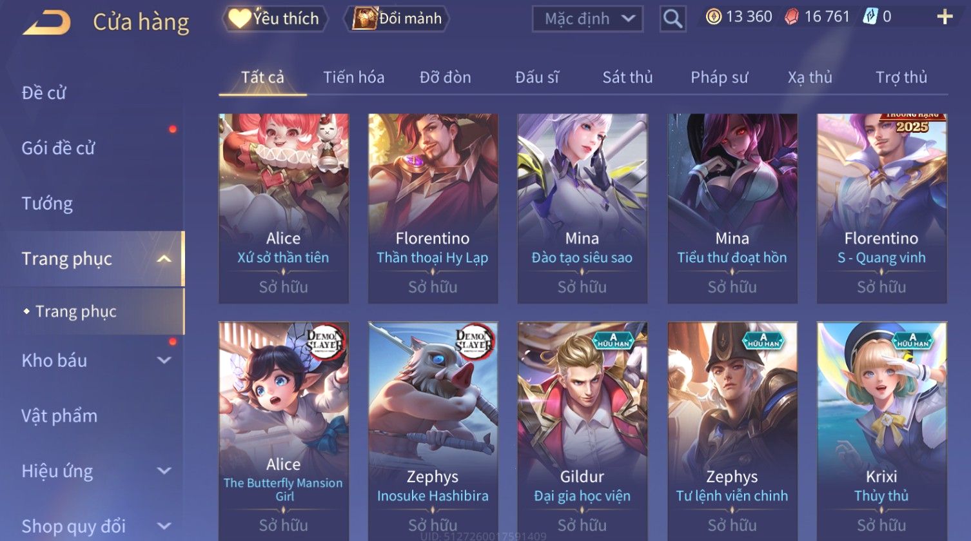The image size is (971, 541).
Task: Tap the gold coin balance icon
Action: (713, 17)
